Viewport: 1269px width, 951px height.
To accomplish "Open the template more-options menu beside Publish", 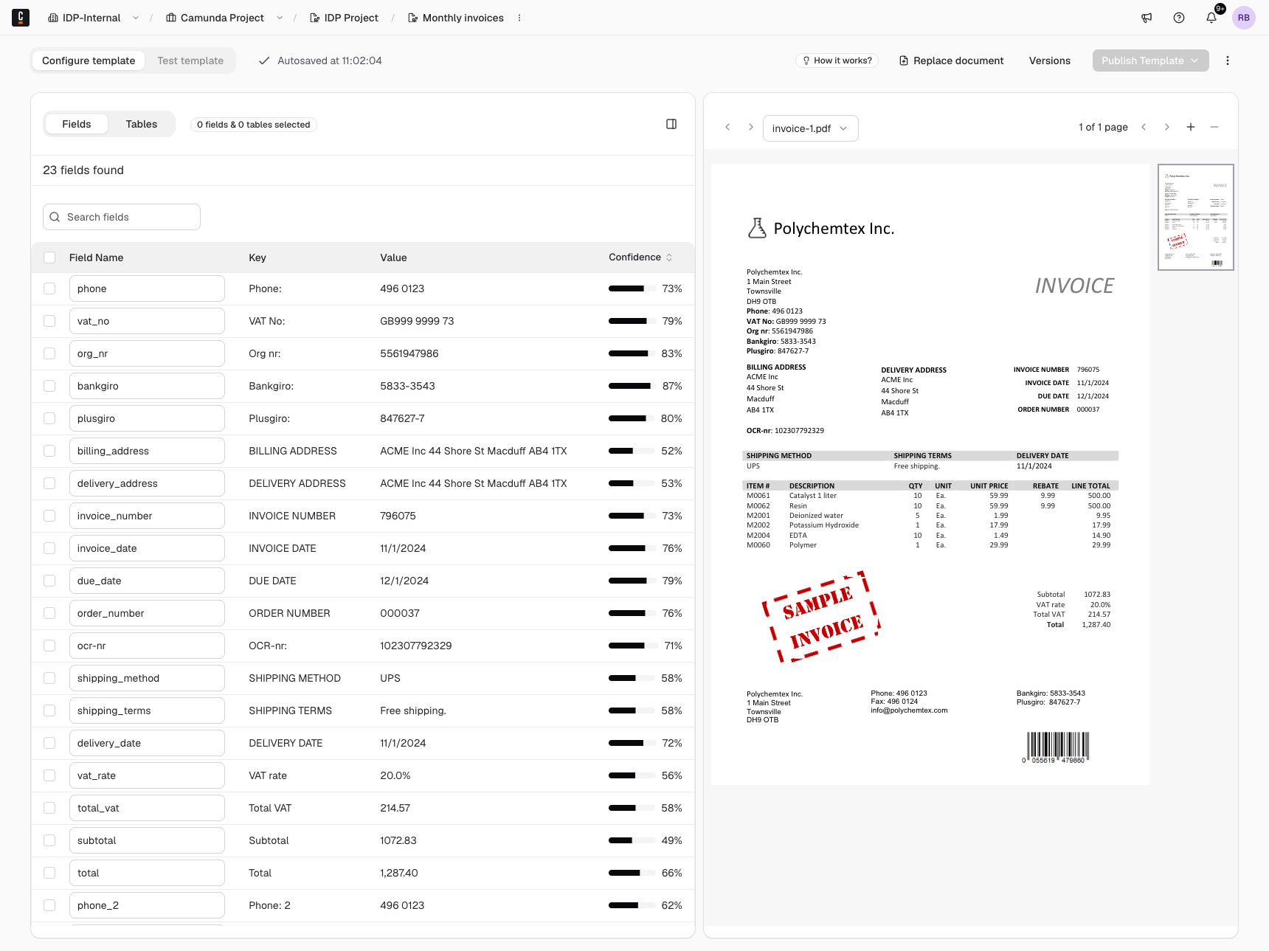I will pos(1228,60).
